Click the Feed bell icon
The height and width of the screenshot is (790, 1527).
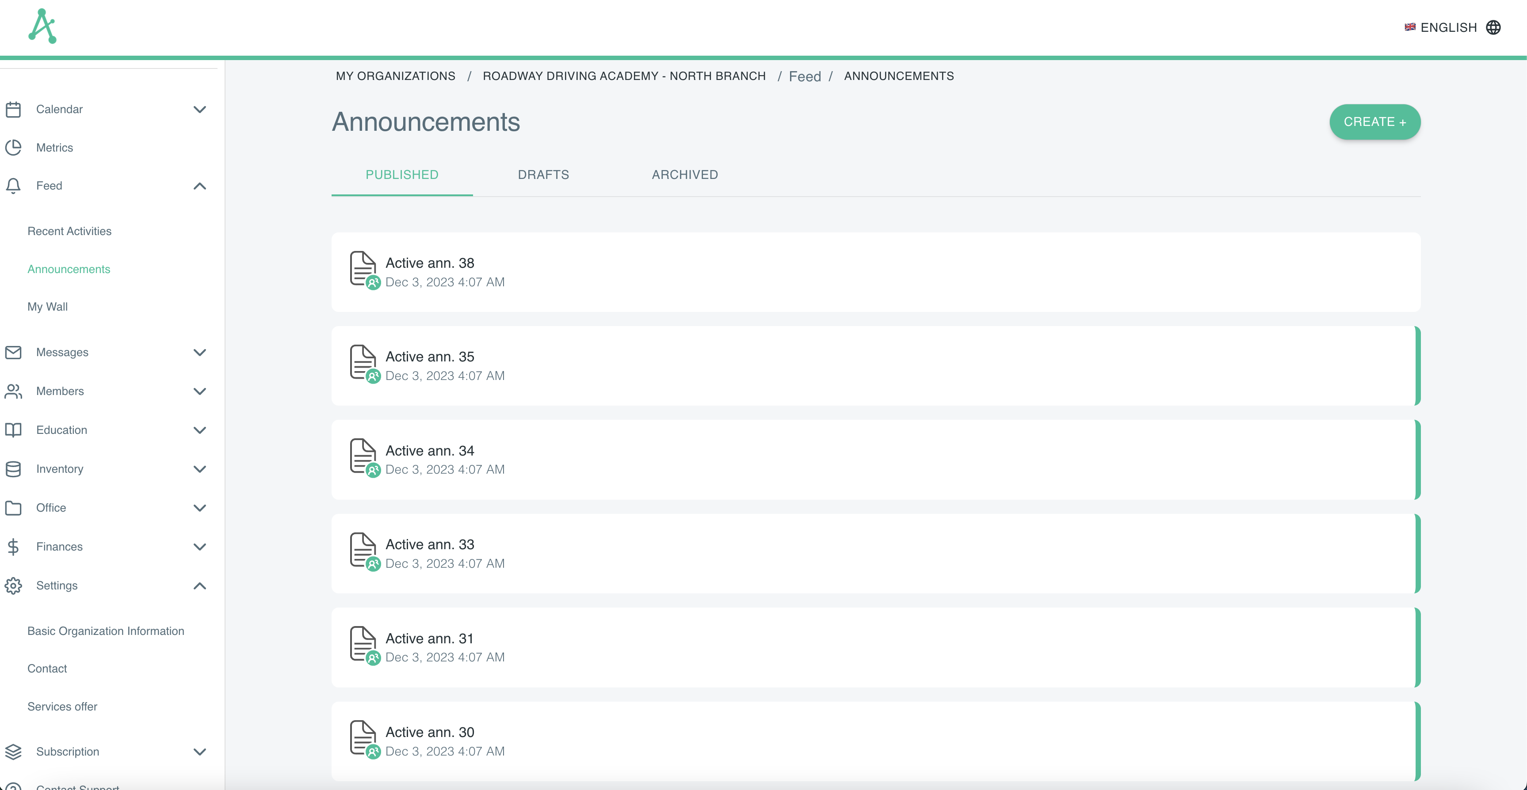(14, 186)
